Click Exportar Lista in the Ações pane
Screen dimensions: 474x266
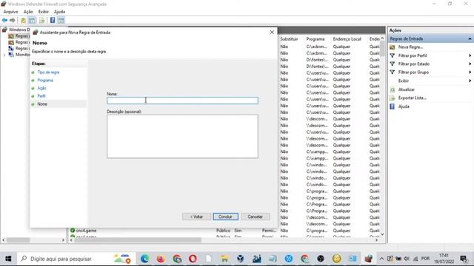(x=412, y=98)
